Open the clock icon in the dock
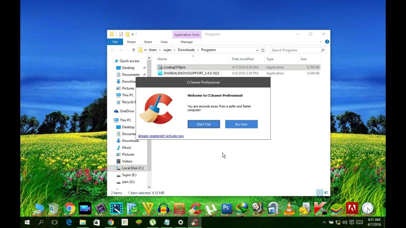406x228 pixels. [367, 208]
